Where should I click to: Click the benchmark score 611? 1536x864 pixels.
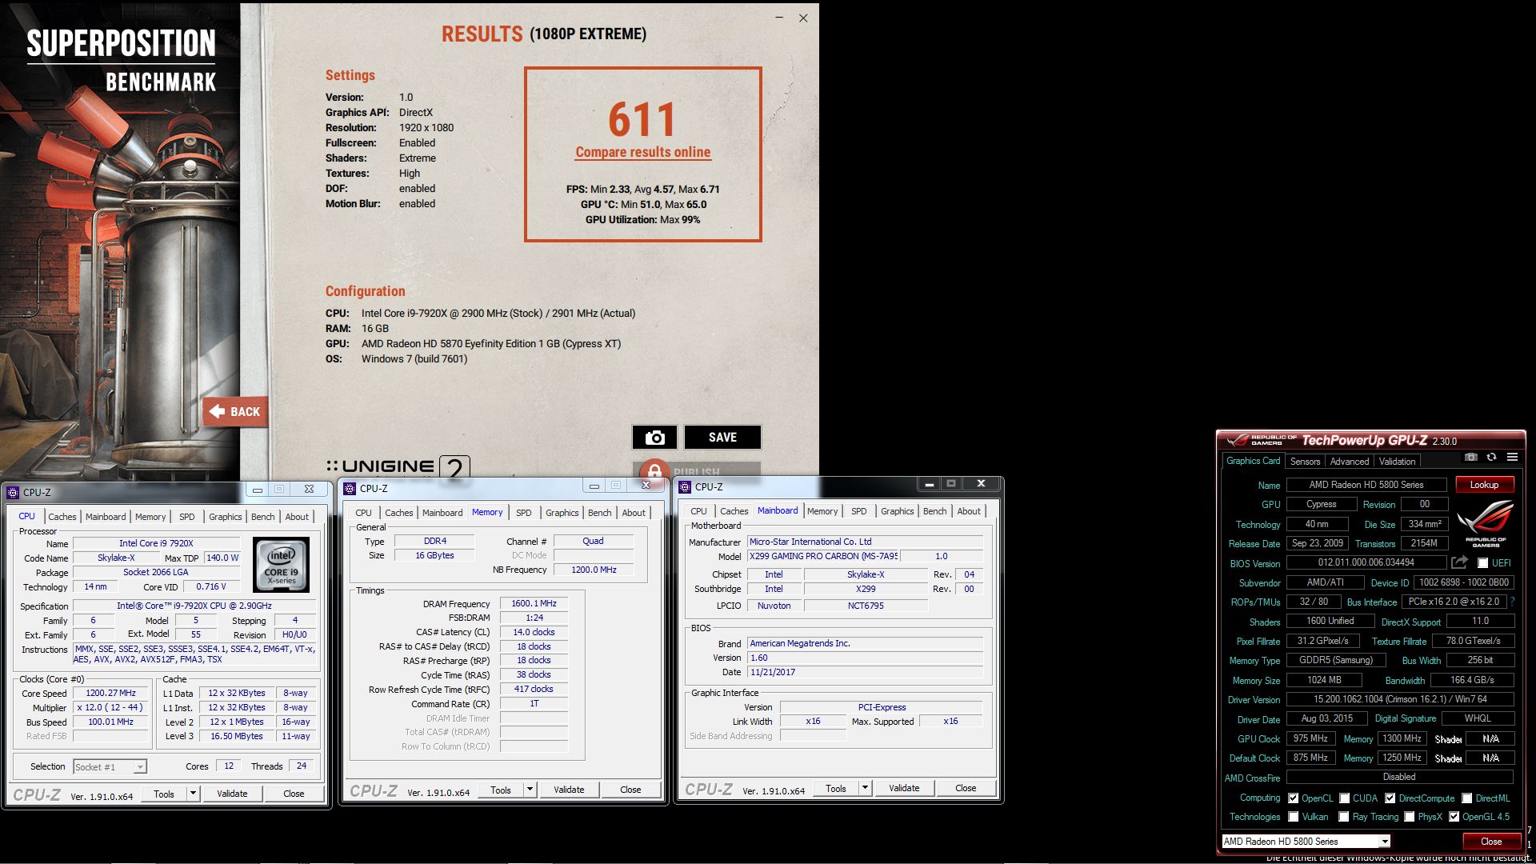[642, 120]
